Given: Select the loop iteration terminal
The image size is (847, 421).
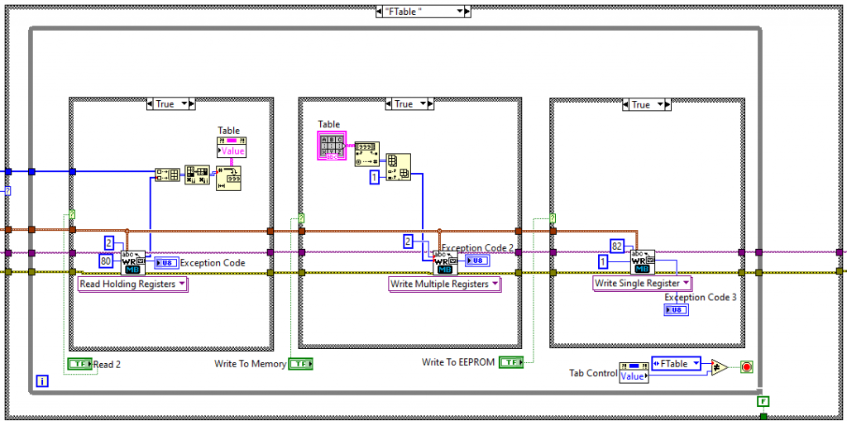Looking at the screenshot, I should (x=42, y=381).
